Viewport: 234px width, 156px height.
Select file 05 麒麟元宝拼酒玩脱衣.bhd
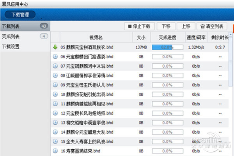[87, 47]
